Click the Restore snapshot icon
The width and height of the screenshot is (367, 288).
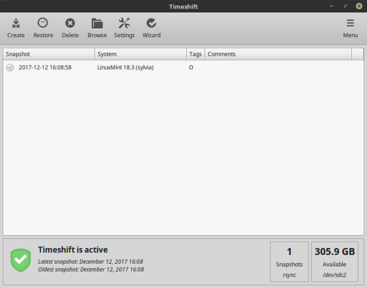coord(43,23)
